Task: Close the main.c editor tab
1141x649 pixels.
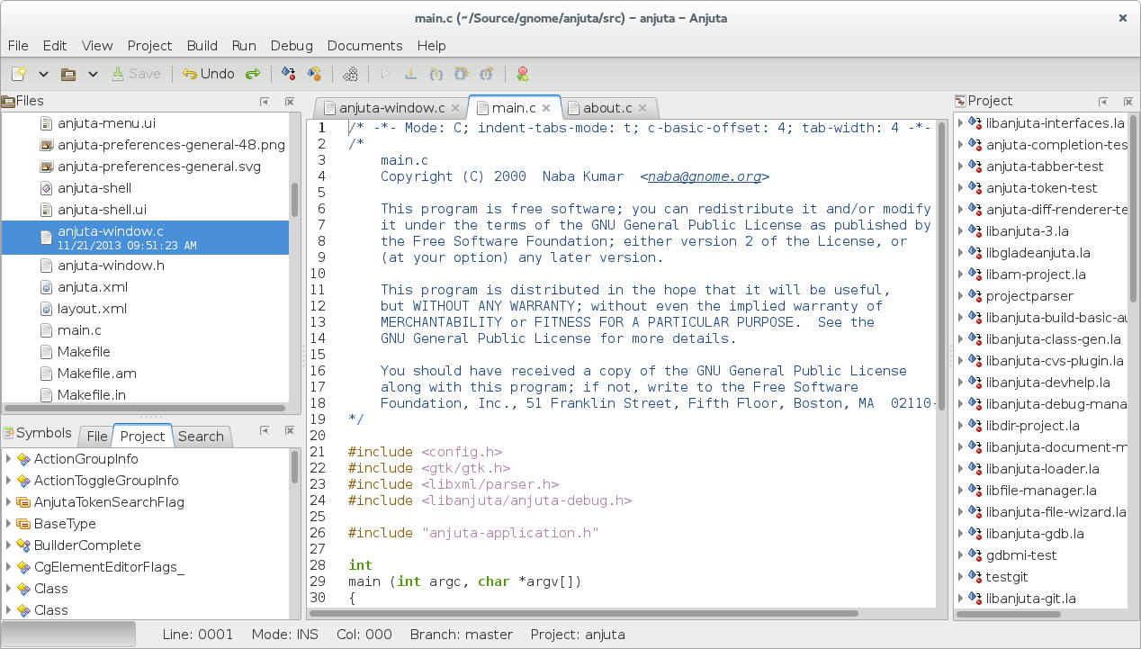Action: [547, 108]
